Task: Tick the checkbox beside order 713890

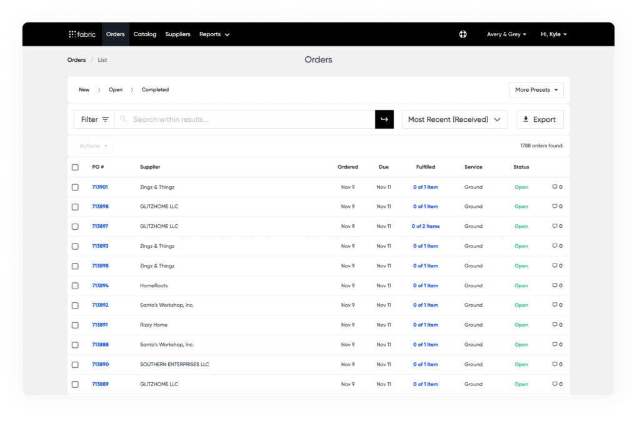Action: click(x=75, y=364)
